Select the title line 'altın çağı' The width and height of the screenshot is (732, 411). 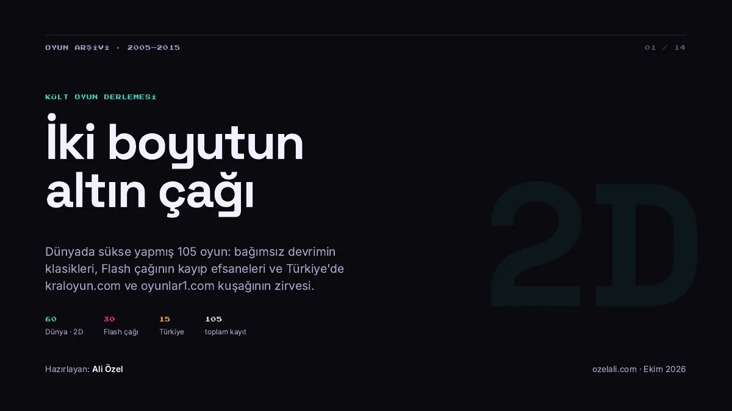coord(149,193)
